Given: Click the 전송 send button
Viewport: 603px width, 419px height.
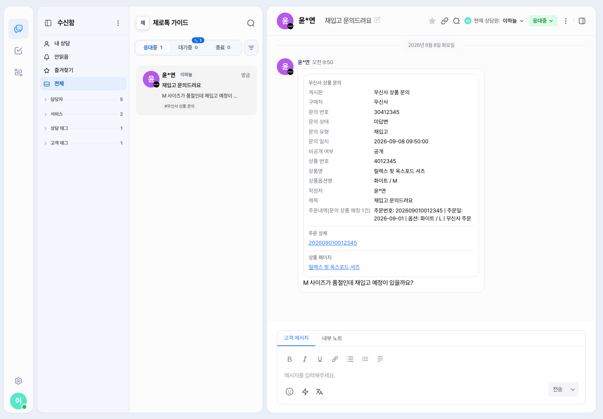Looking at the screenshot, I should (x=558, y=390).
